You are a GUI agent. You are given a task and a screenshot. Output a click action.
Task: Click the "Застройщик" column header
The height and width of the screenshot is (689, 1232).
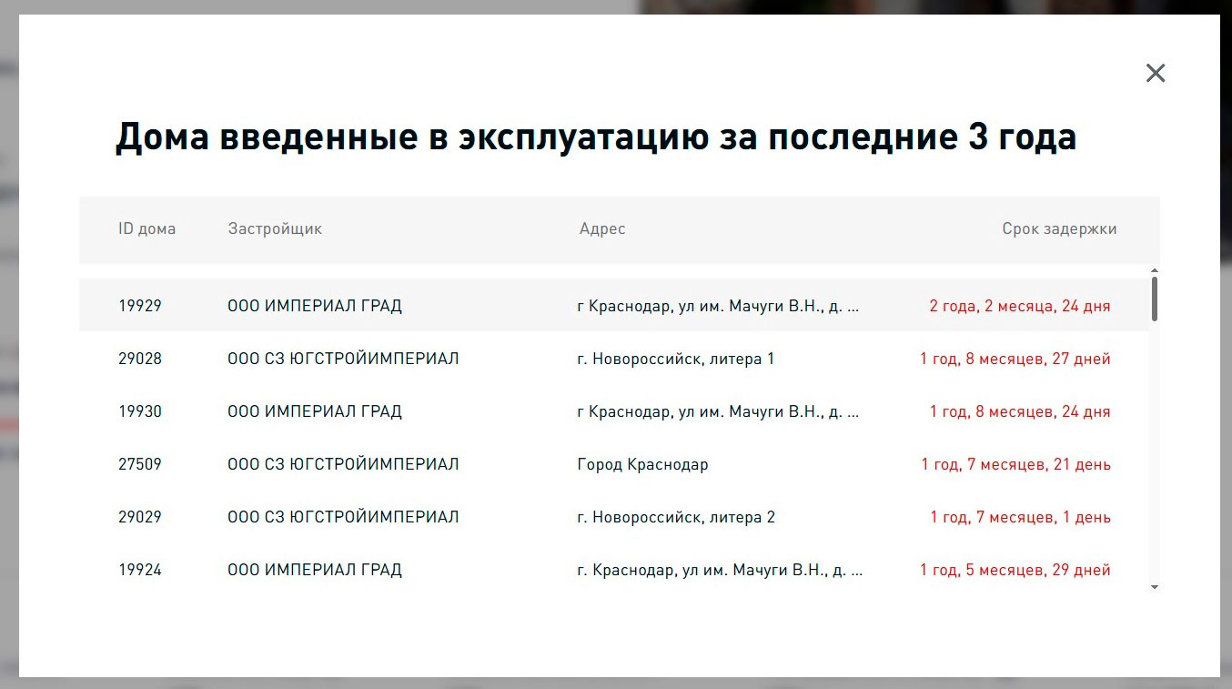tap(275, 229)
